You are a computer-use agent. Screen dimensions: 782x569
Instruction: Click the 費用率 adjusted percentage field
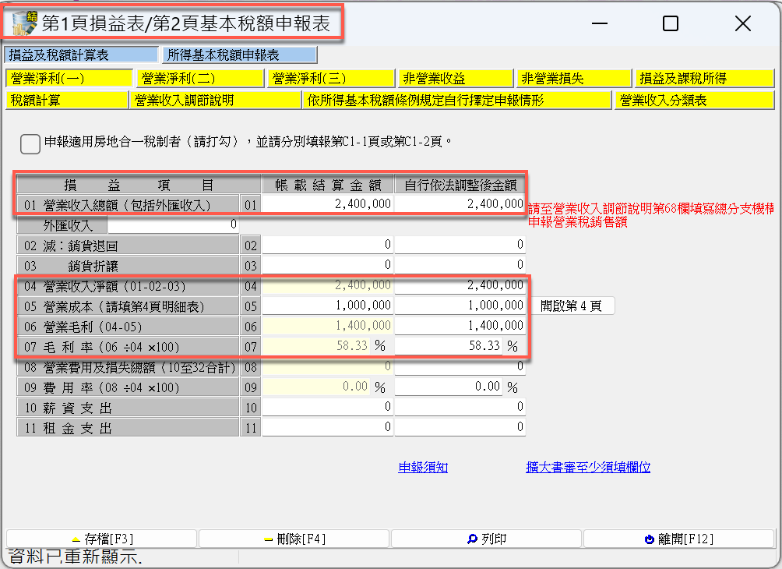[x=449, y=387]
